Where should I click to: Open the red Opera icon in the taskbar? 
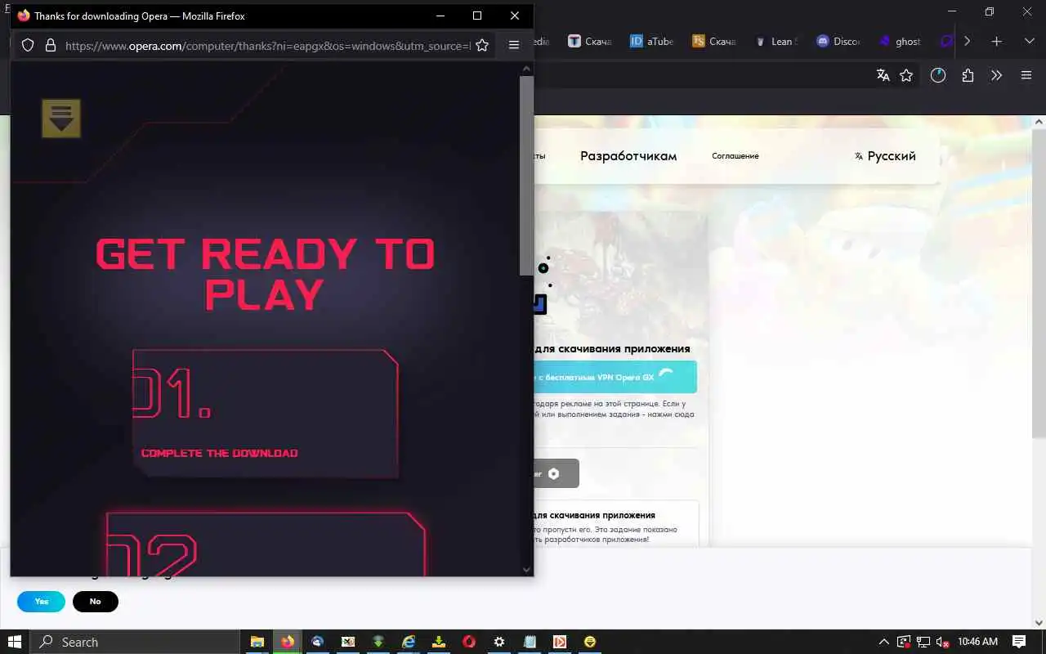469,642
